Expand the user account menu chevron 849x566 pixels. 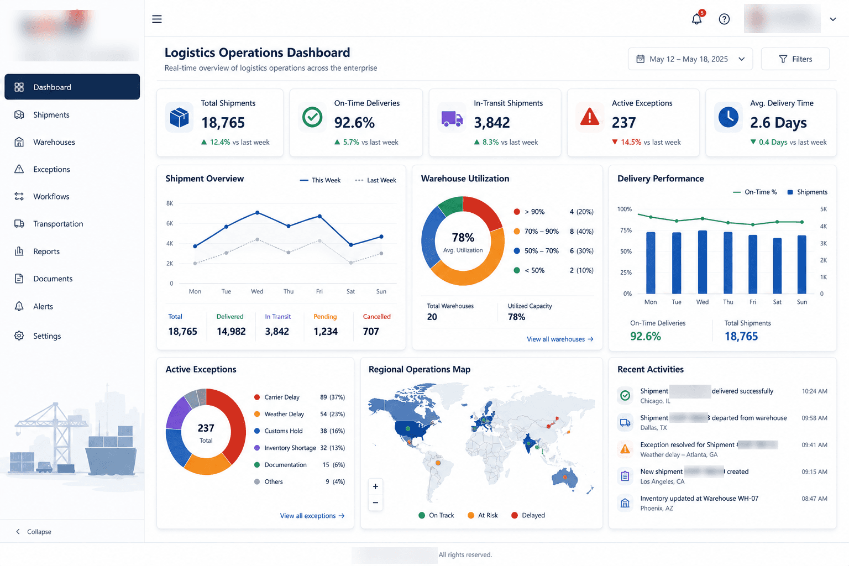coord(833,19)
